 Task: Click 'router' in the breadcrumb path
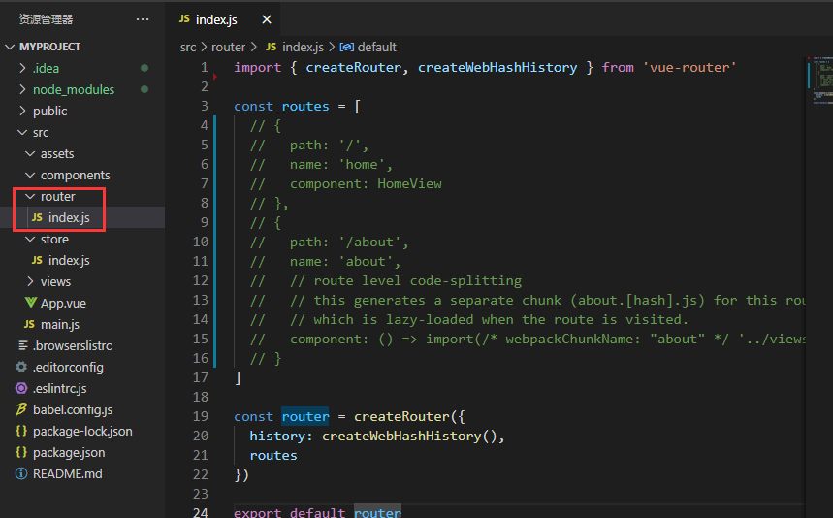[229, 47]
